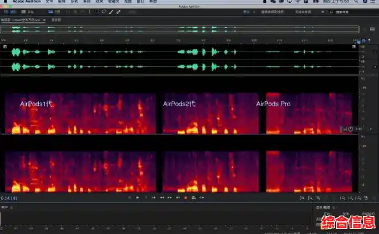Image resolution: width=379 pixels, height=234 pixels.
Task: Open the 电平 panel menu
Action: [11, 207]
